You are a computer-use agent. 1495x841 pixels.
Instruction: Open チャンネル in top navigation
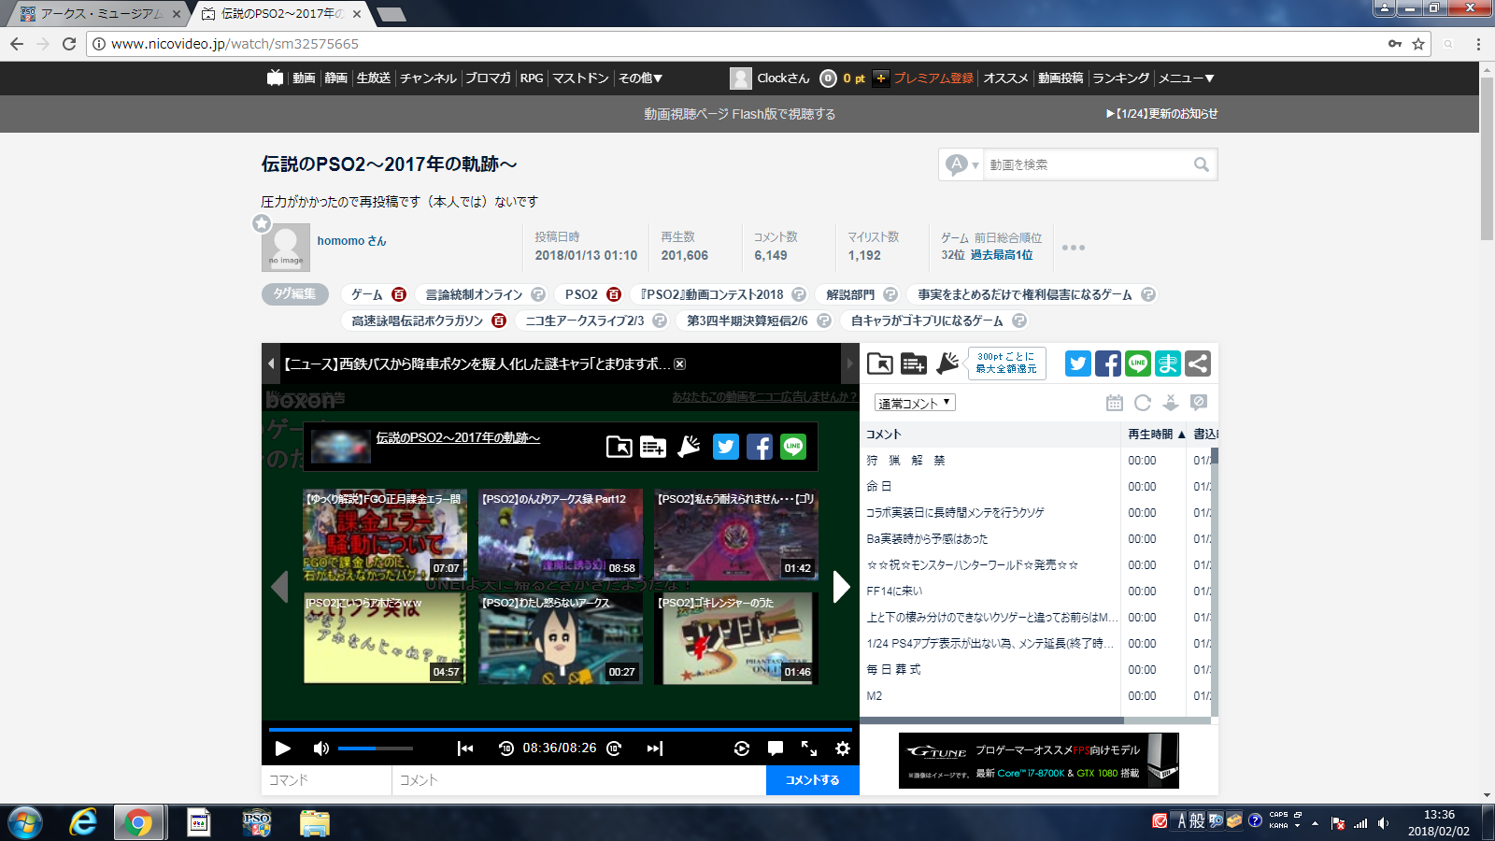pos(428,78)
